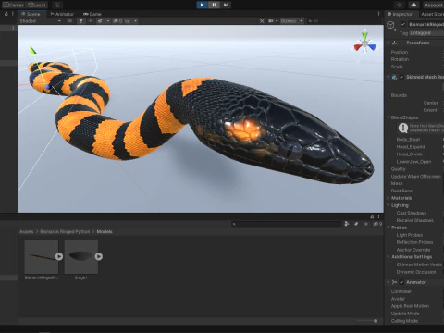This screenshot has height=333, width=444.
Task: Collapse the BlendShapes section
Action: (x=388, y=117)
